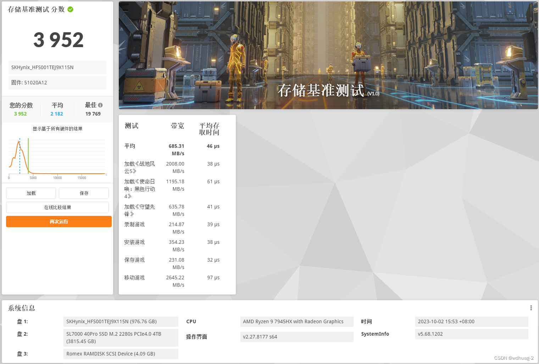539x364 pixels.
Task: Open 在线比较结果 to compare online
Action: 57,207
